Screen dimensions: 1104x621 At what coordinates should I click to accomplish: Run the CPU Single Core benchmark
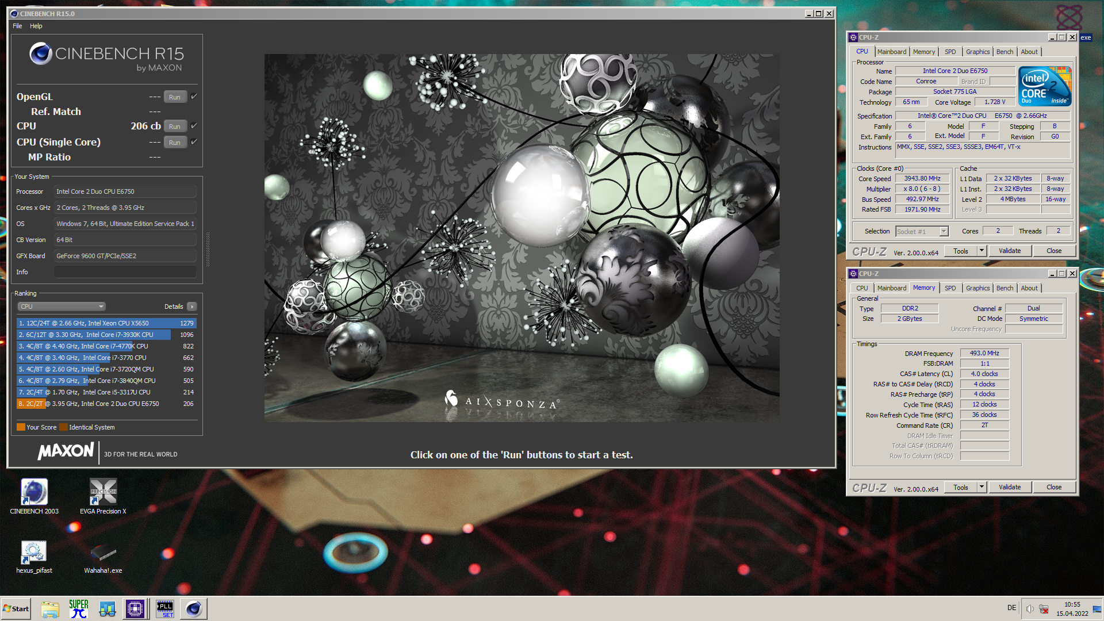click(x=175, y=142)
